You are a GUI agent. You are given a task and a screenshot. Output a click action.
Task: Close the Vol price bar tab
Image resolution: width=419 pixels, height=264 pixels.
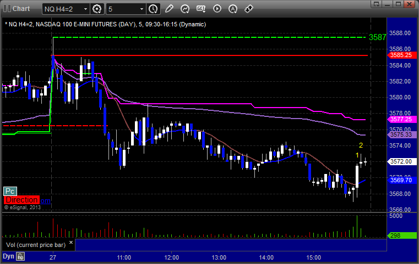(x=71, y=243)
